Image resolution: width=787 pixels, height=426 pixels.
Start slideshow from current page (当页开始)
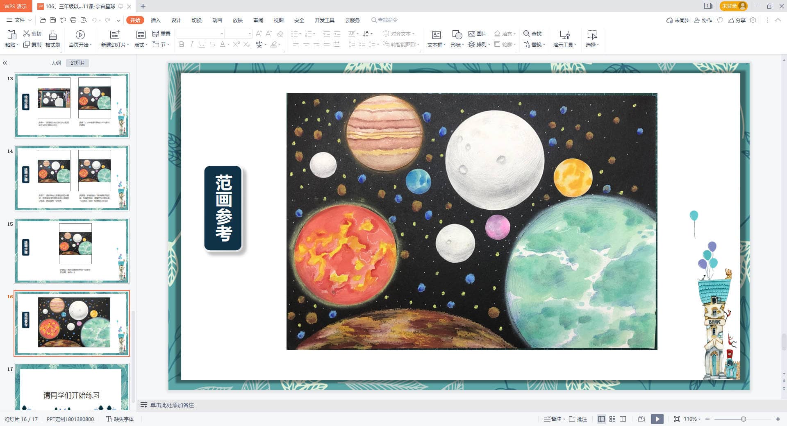80,39
